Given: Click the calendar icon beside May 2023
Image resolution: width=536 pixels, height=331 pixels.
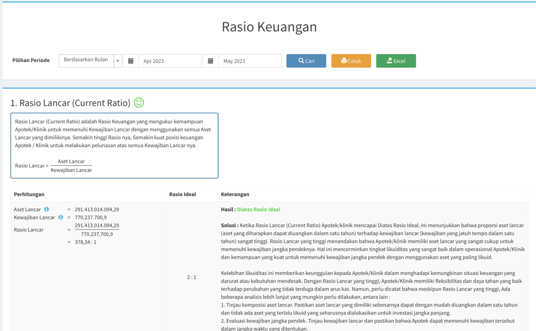Looking at the screenshot, I should point(211,61).
